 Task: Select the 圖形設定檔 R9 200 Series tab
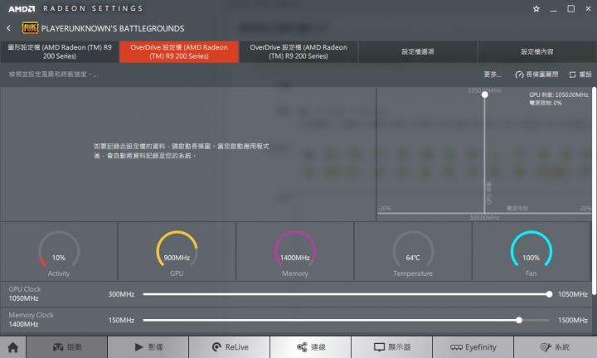[x=60, y=51]
